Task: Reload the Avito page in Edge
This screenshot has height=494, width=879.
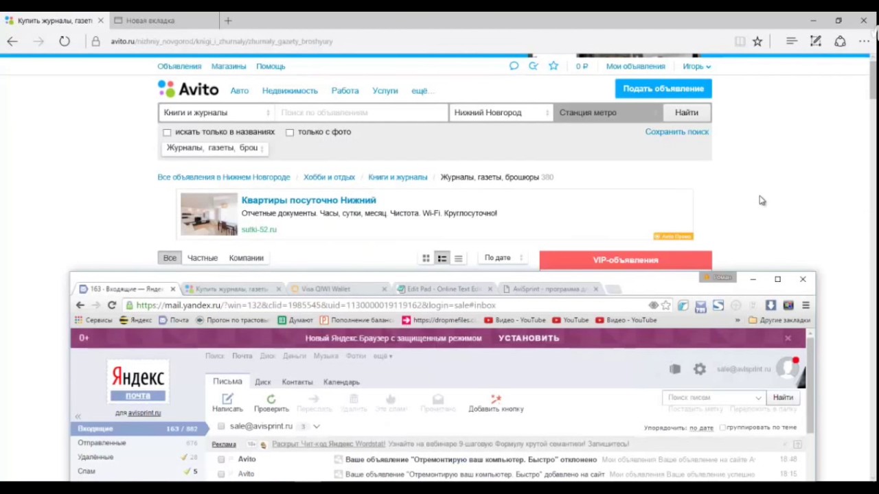Action: [x=64, y=41]
